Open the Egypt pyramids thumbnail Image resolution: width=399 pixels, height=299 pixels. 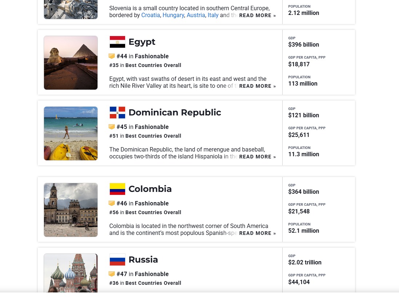pos(71,63)
